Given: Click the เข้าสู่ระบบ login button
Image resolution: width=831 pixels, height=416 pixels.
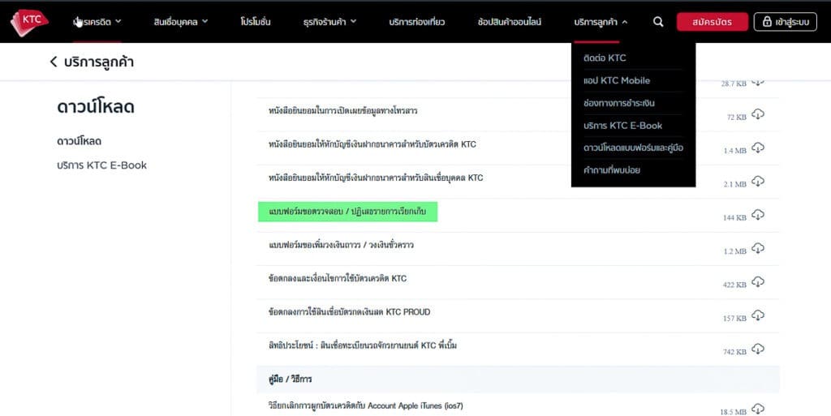Looking at the screenshot, I should point(786,22).
